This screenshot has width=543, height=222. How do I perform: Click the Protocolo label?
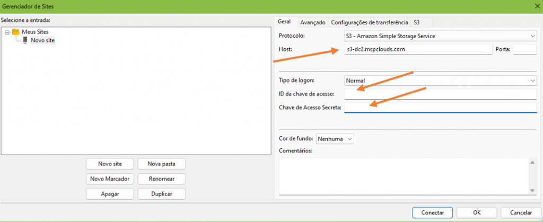point(291,35)
